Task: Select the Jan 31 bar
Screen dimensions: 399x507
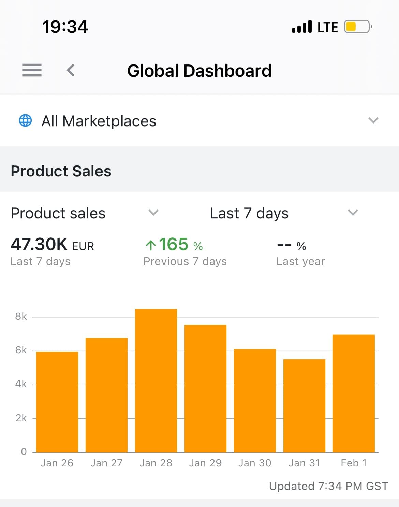Action: (x=304, y=405)
